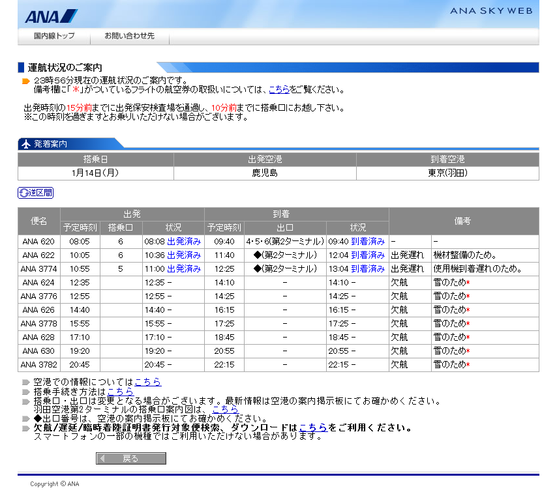The width and height of the screenshot is (557, 490).
Task: Click departure time 20:45 for ANA 3782
Action: click(x=80, y=365)
